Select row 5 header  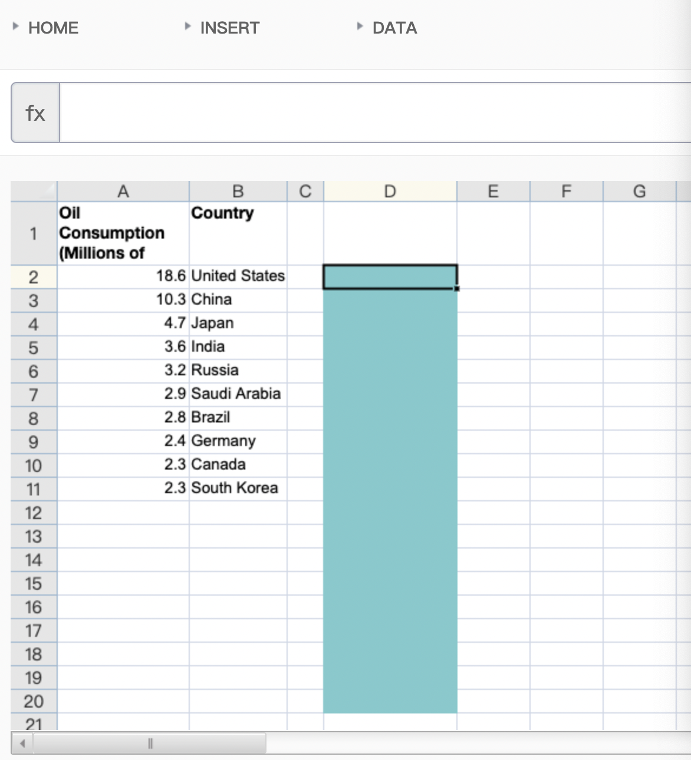click(x=34, y=348)
